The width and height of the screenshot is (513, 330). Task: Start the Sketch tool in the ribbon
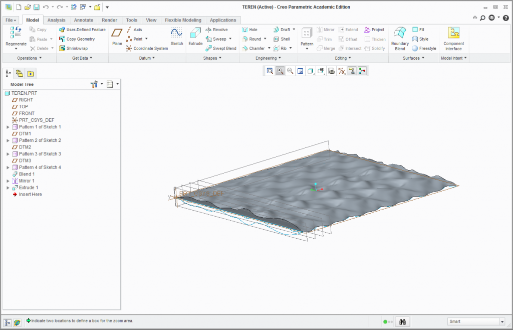click(x=177, y=36)
